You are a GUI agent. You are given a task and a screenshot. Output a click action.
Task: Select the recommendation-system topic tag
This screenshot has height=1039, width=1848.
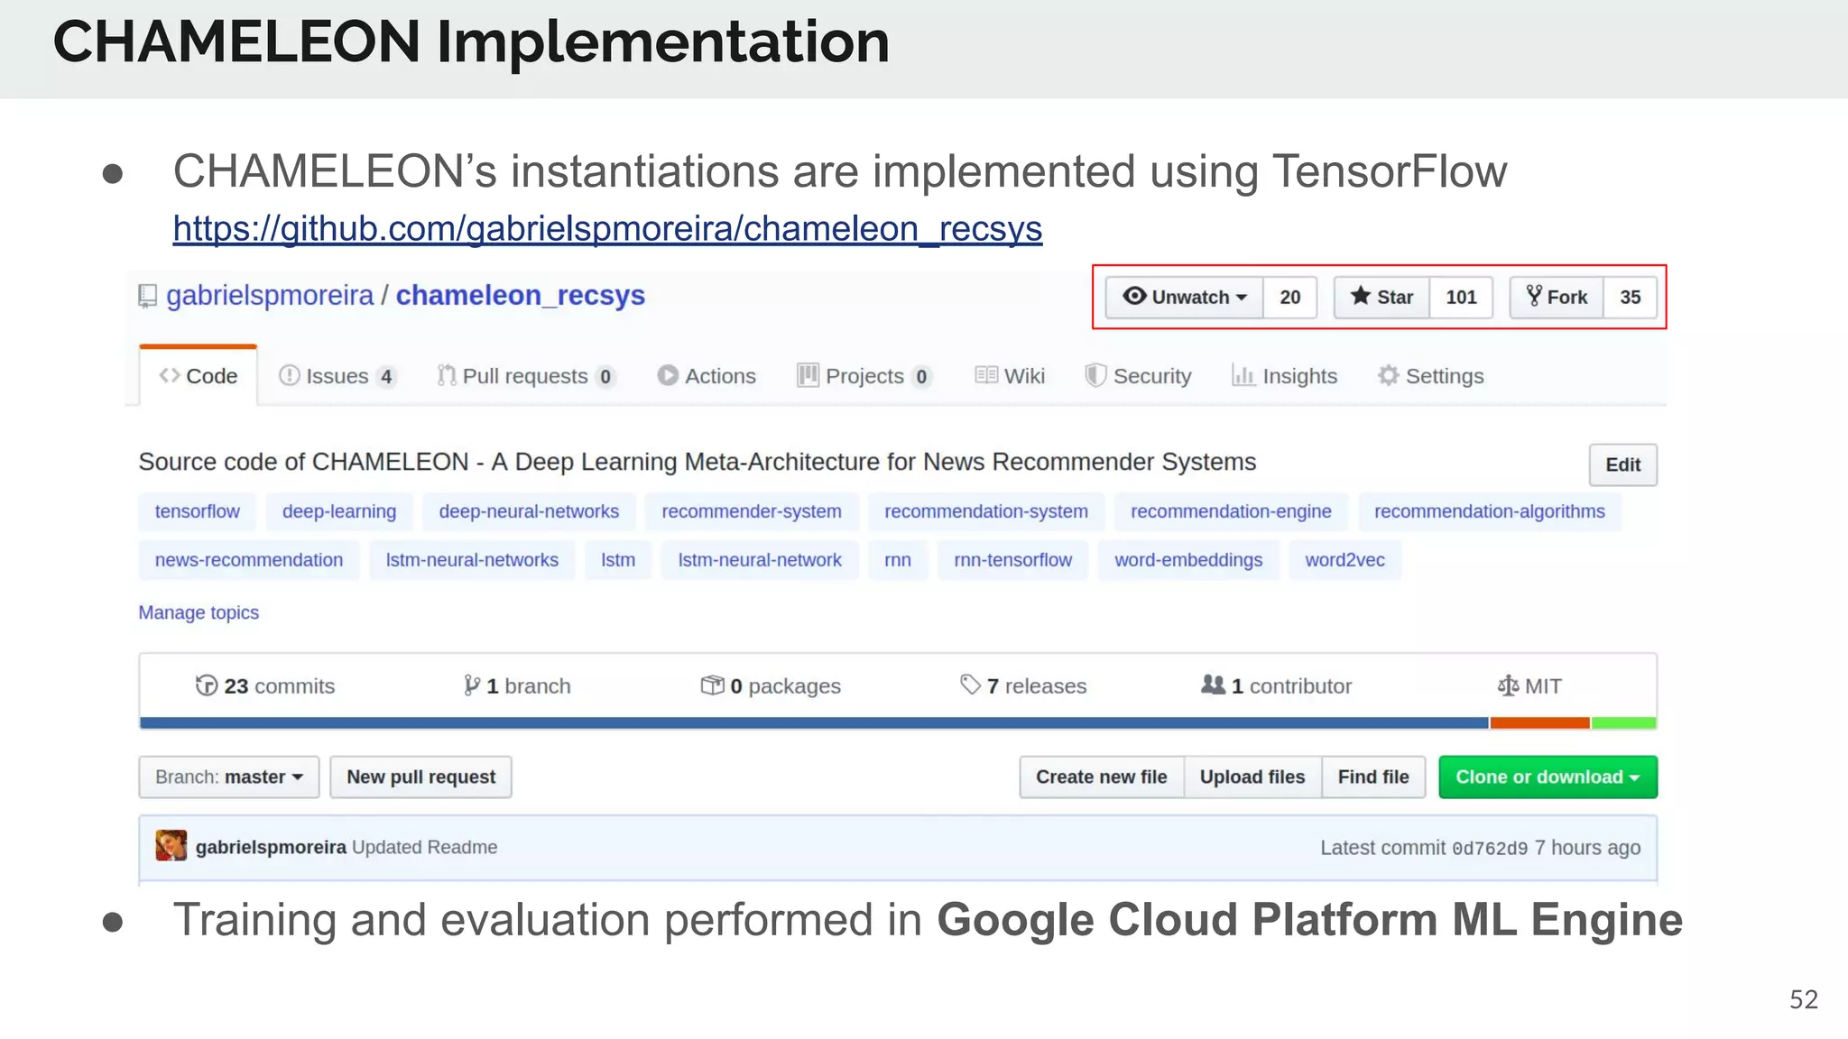[x=986, y=511]
